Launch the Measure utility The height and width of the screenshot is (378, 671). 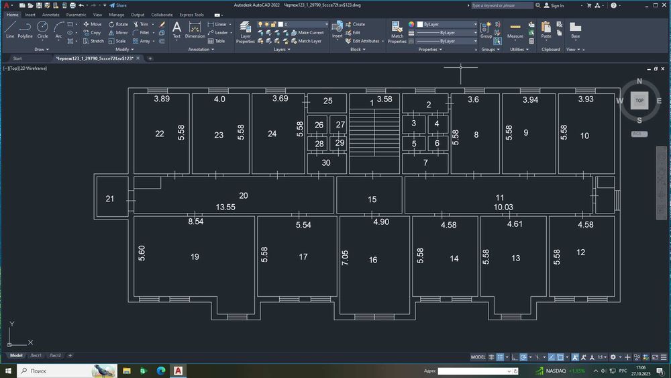click(x=515, y=30)
